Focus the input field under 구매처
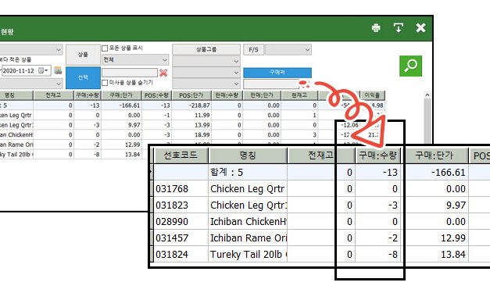The image size is (490, 293). [271, 84]
